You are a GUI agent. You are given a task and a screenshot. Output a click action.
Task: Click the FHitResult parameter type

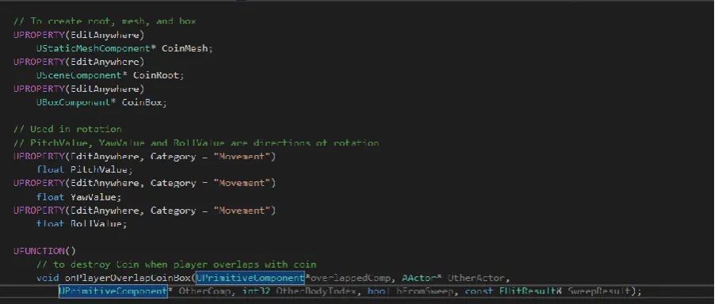529,291
